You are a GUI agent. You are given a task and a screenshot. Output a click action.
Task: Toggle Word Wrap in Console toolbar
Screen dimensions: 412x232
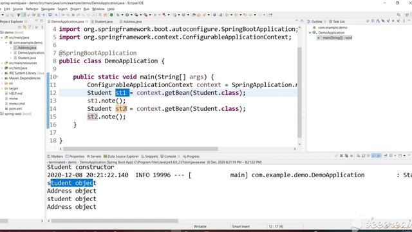coord(368,156)
